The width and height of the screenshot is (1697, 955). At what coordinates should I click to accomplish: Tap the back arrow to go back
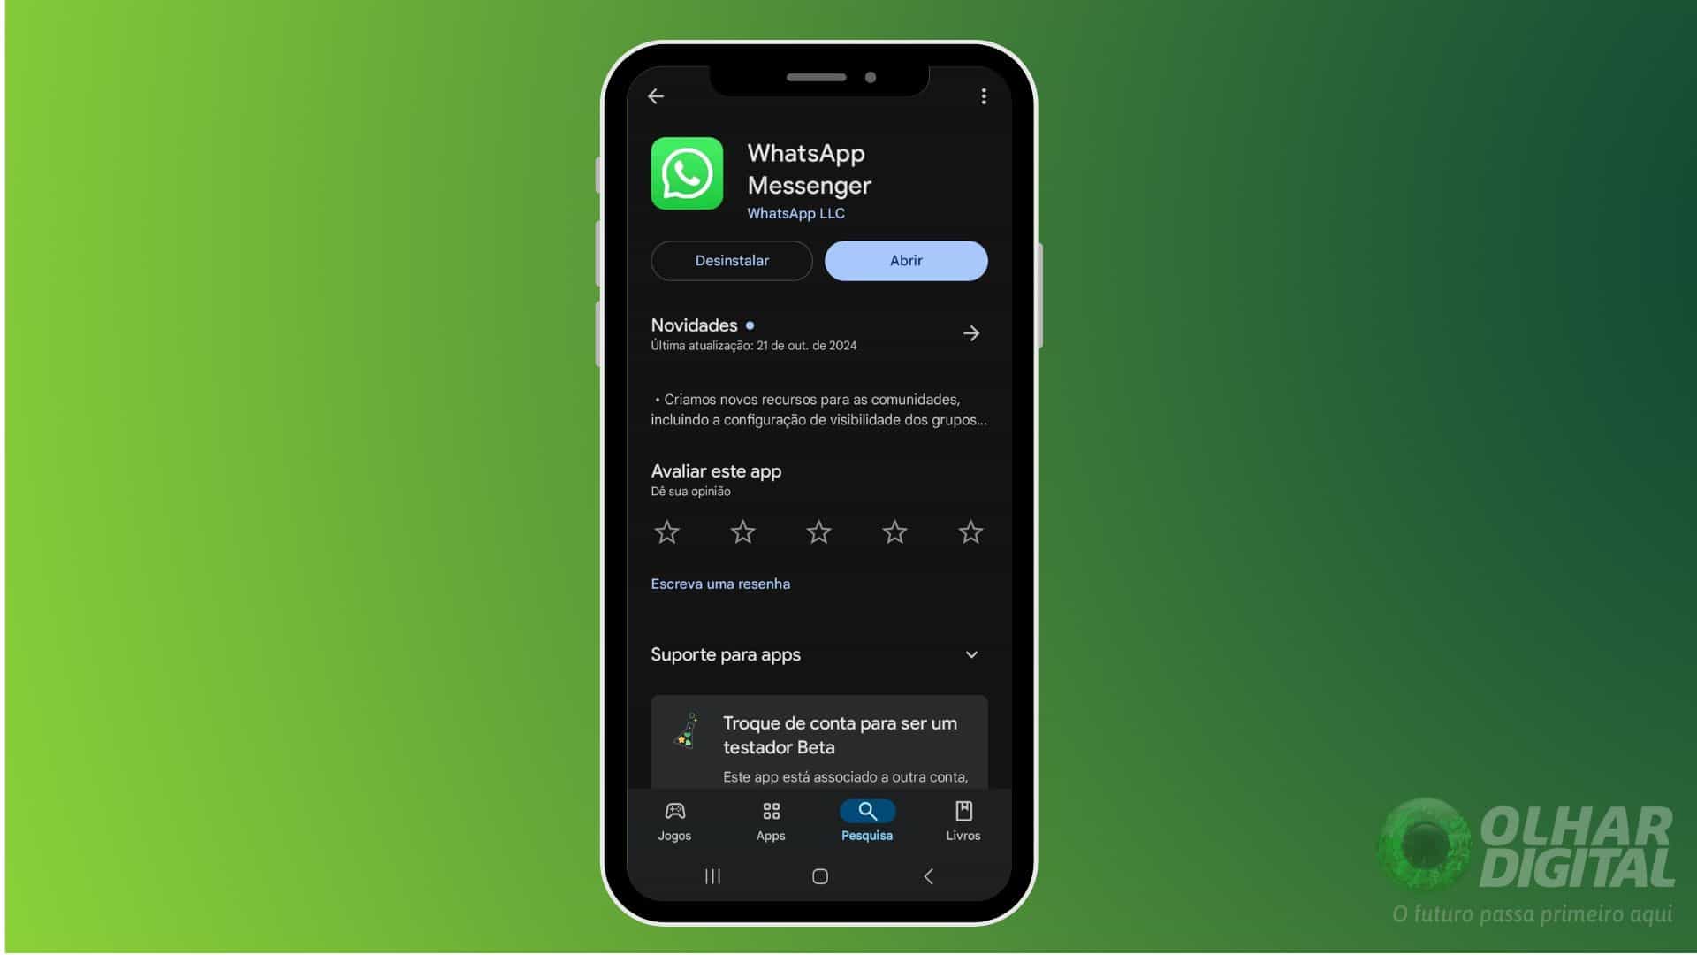[x=656, y=95]
